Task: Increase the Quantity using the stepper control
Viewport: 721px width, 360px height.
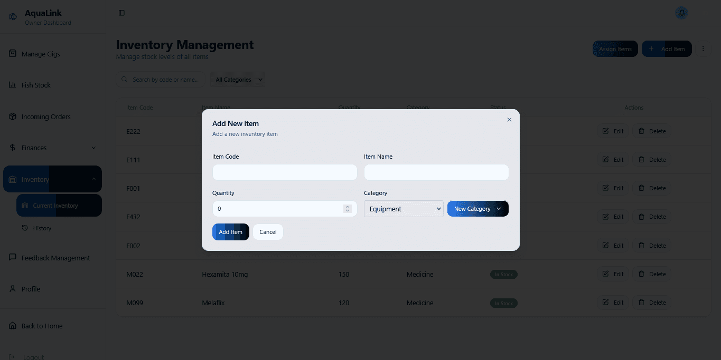Action: (348, 207)
